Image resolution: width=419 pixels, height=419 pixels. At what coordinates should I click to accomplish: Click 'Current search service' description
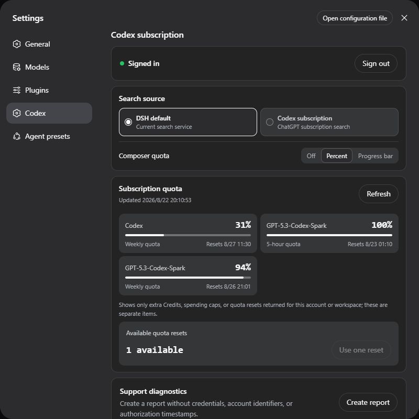(x=164, y=127)
